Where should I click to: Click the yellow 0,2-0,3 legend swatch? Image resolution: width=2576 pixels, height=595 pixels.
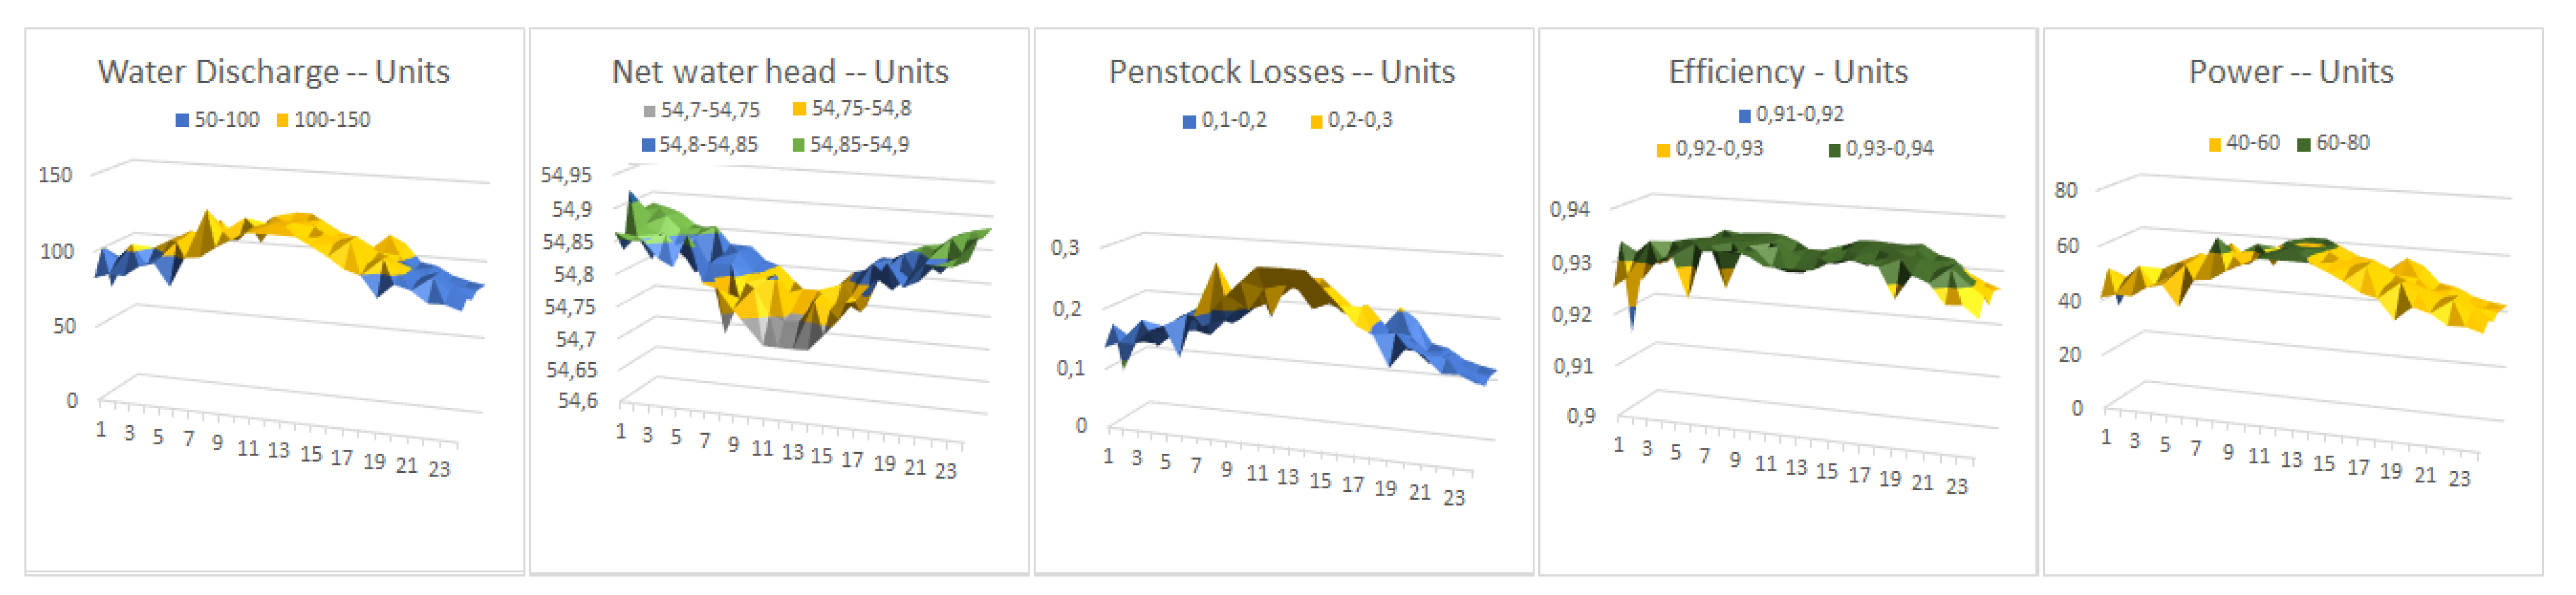tap(1316, 121)
